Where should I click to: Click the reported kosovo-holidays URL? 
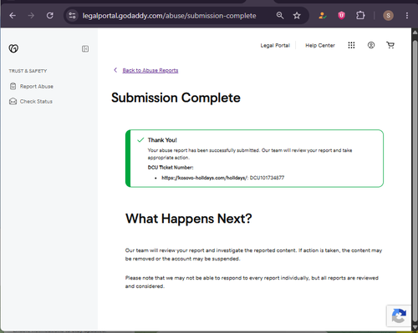[x=205, y=178]
